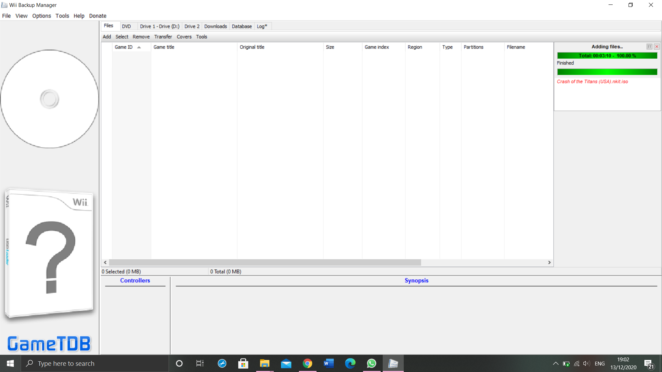662x372 pixels.
Task: Sort list by Game index column
Action: tap(384, 47)
